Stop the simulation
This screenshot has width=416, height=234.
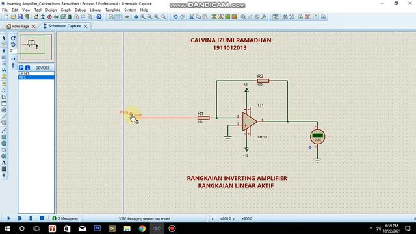(42, 218)
